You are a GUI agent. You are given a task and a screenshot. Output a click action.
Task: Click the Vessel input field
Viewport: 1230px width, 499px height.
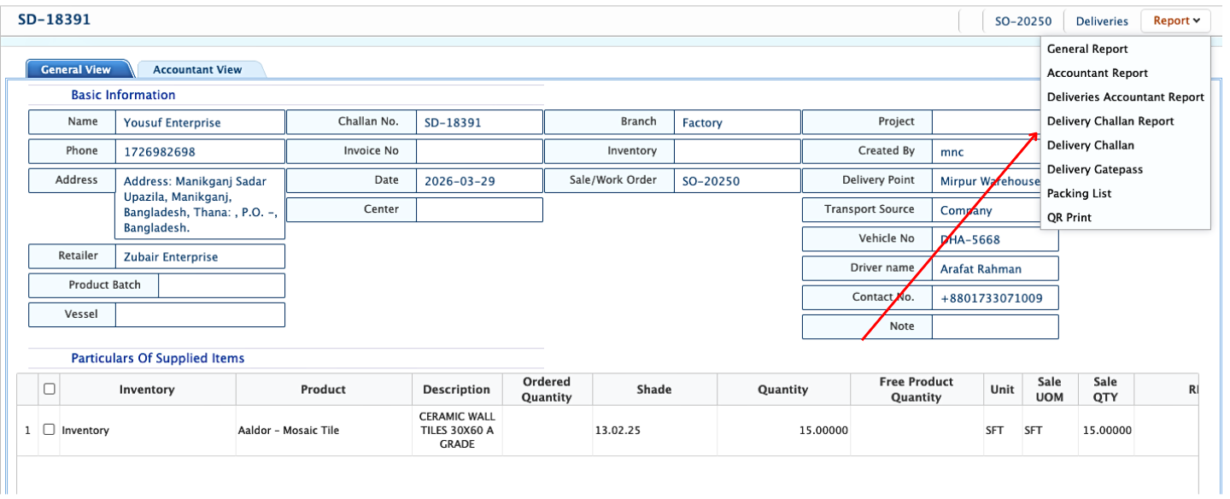(200, 314)
